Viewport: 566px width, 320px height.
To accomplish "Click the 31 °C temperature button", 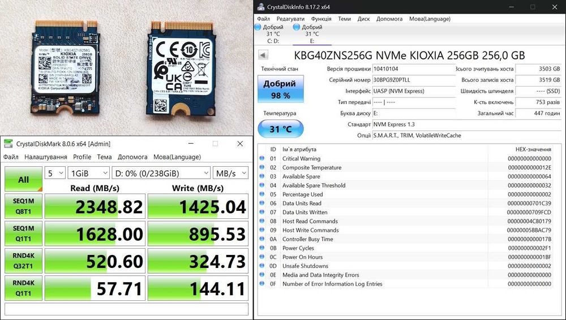I will pyautogui.click(x=281, y=129).
